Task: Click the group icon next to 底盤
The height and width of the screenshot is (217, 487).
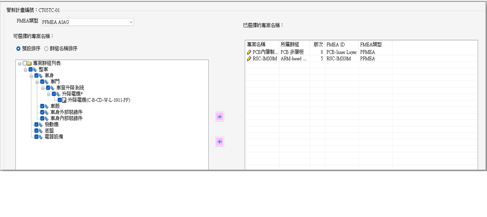Action: (41, 131)
